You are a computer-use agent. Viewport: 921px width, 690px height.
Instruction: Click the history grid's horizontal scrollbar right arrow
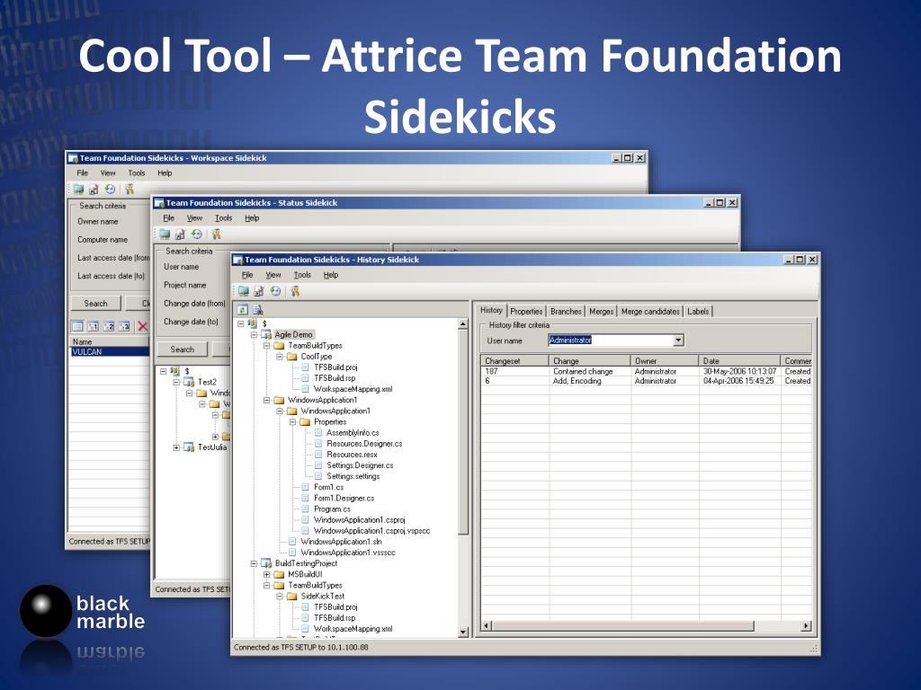pyautogui.click(x=807, y=626)
